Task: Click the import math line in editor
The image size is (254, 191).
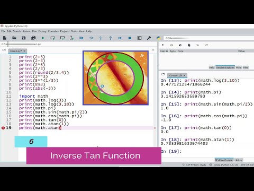Action: point(33,96)
